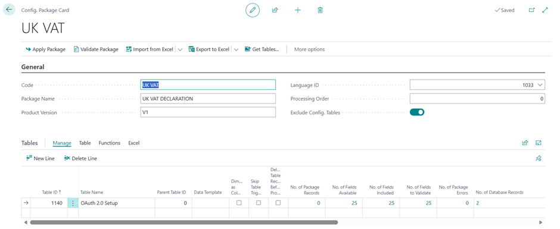This screenshot has height=229, width=560.
Task: Open No. of Package Records value 0
Action: (x=318, y=203)
